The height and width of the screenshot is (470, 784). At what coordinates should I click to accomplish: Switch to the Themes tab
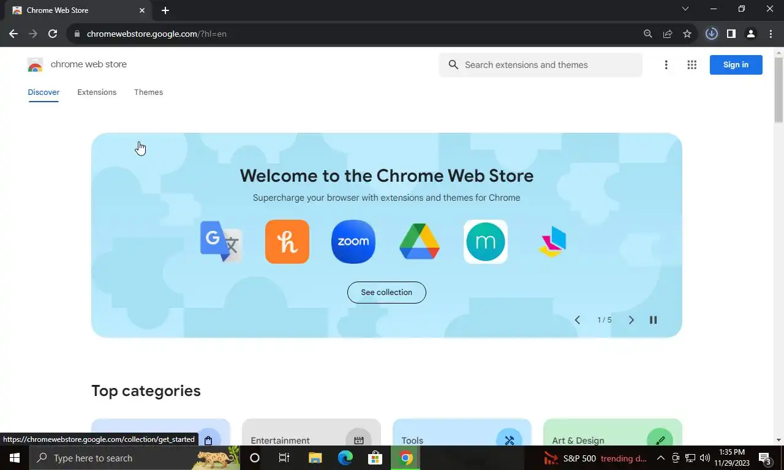pos(148,92)
